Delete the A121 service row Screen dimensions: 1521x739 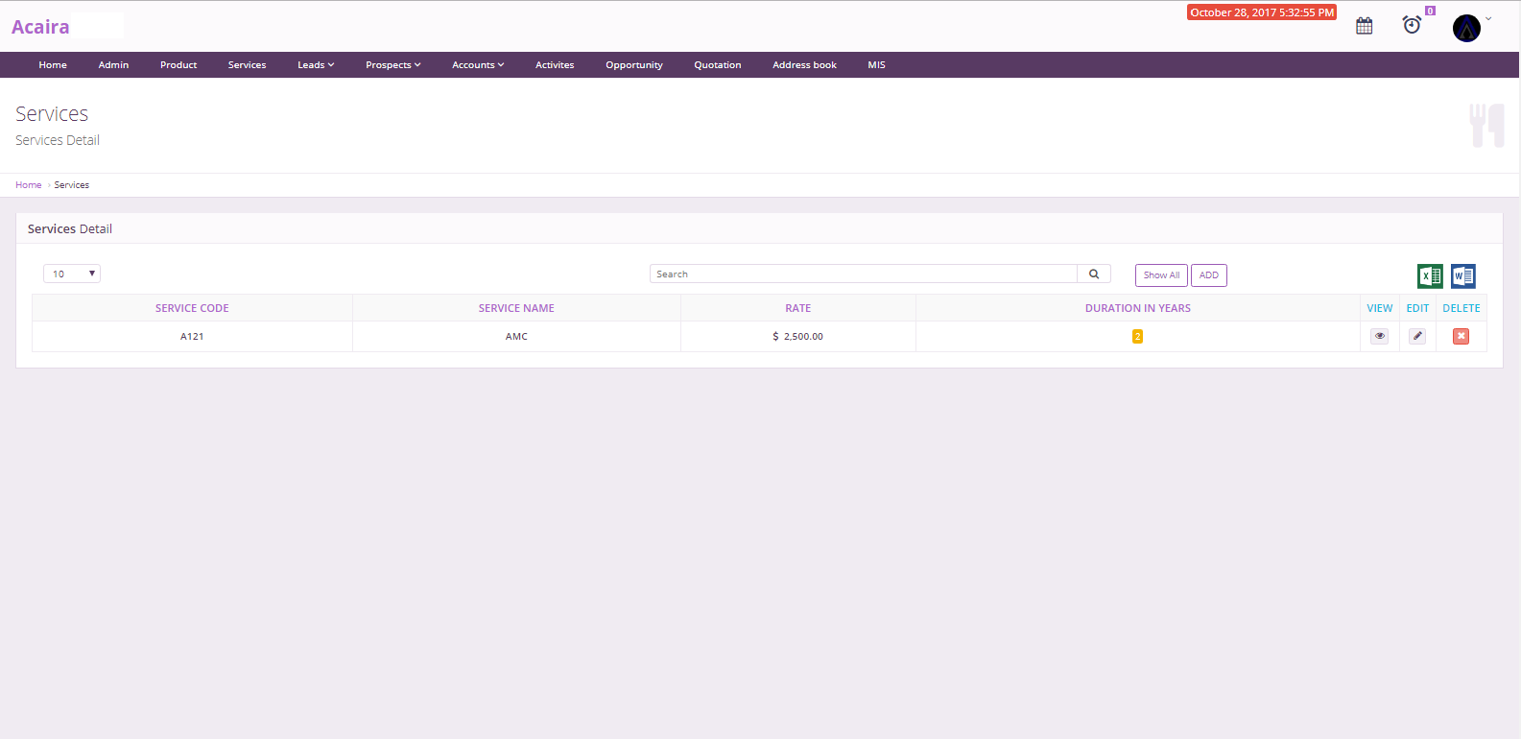(x=1461, y=336)
